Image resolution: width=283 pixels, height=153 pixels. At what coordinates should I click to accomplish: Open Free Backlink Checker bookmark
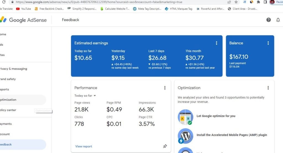coord(49,9)
